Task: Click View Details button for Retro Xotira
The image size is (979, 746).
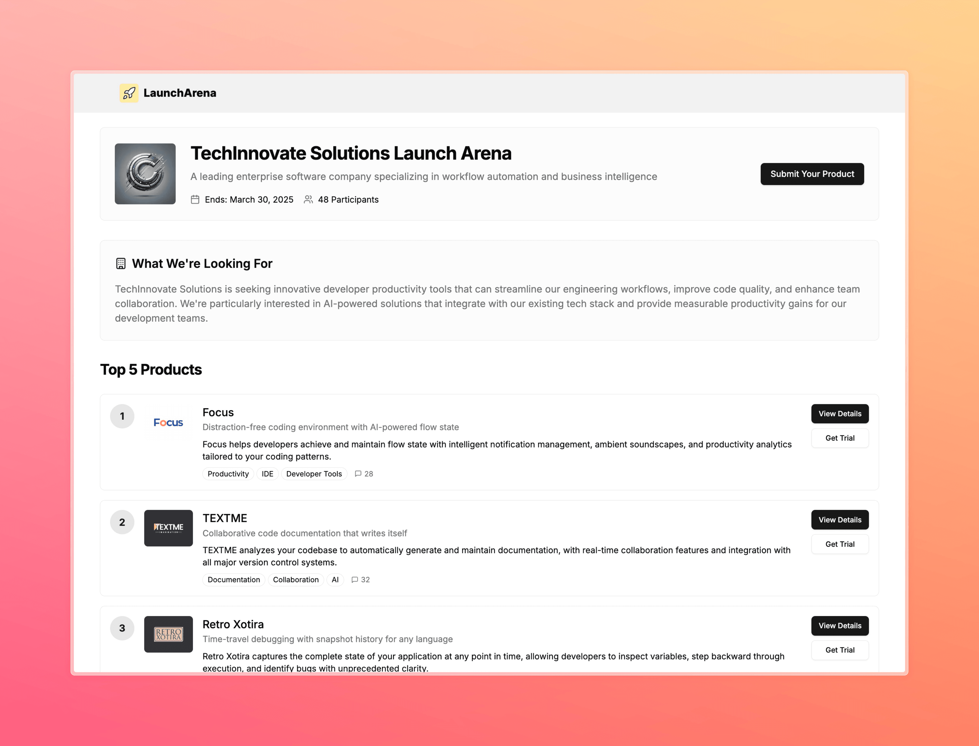Action: pyautogui.click(x=840, y=625)
